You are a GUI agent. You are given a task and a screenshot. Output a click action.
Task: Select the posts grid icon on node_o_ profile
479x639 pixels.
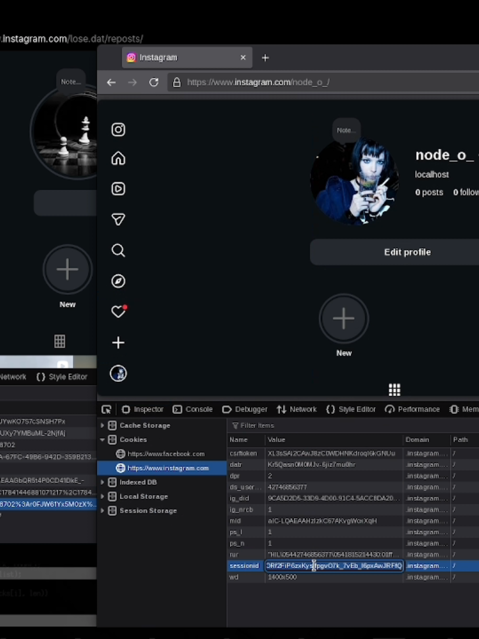(395, 390)
